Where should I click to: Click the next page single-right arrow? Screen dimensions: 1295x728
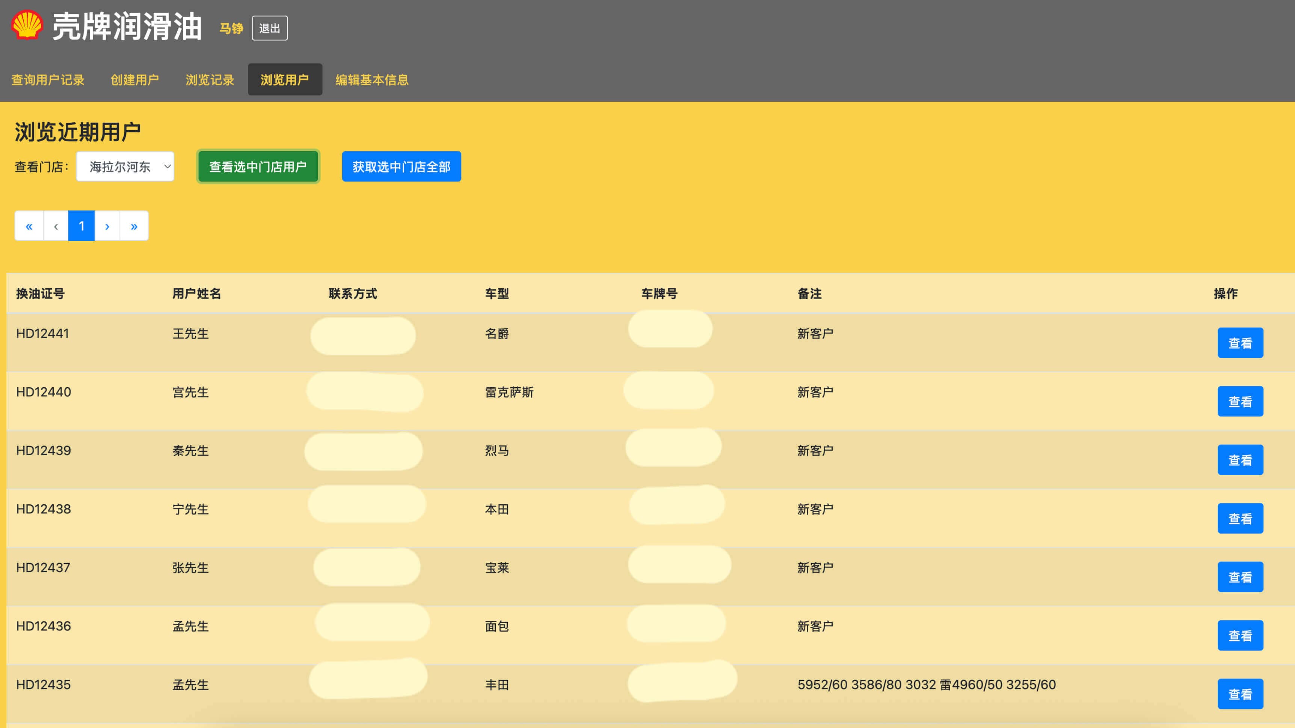coord(107,226)
